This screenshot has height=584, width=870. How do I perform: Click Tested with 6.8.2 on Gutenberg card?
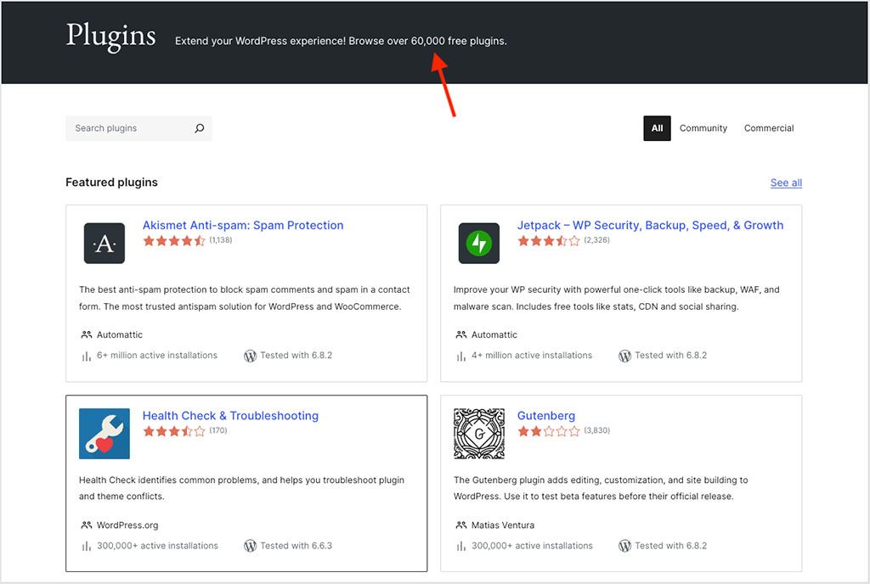coord(671,546)
